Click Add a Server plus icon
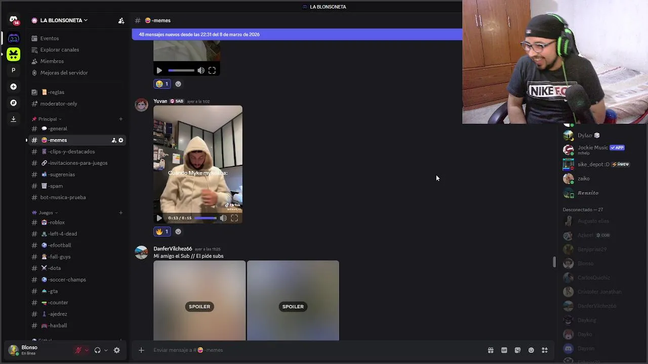This screenshot has height=364, width=648. click(14, 86)
